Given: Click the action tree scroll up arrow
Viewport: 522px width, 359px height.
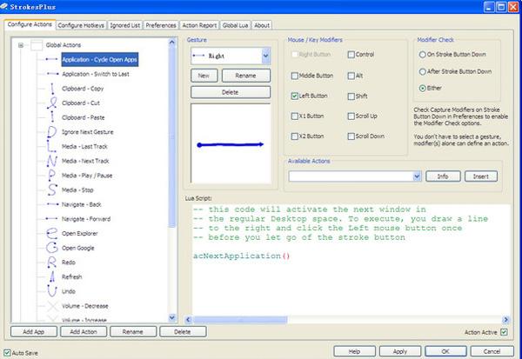Looking at the screenshot, I should click(x=171, y=42).
